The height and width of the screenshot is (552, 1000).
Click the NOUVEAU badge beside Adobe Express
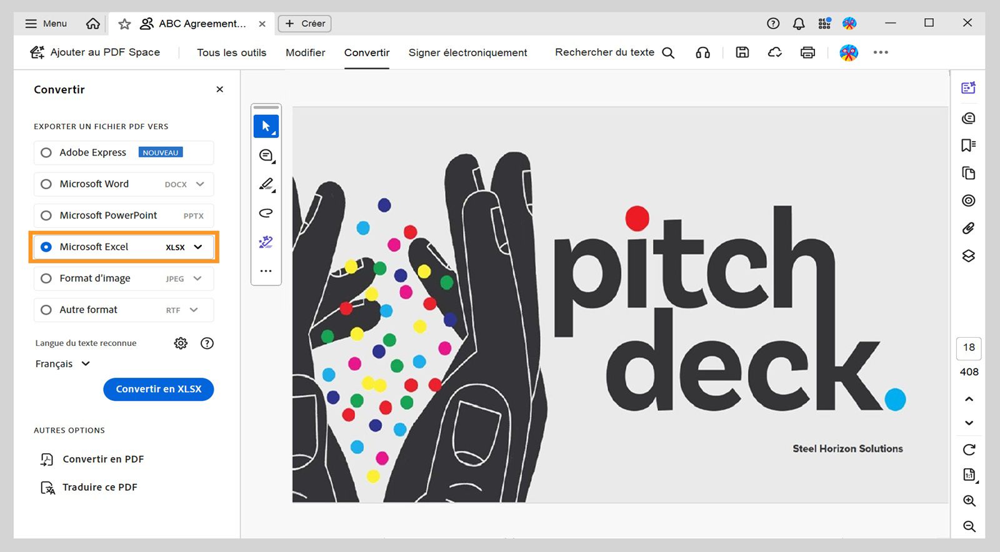[x=161, y=152]
